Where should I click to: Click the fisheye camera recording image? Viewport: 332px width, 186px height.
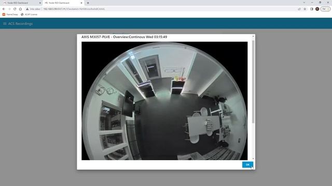[164, 101]
